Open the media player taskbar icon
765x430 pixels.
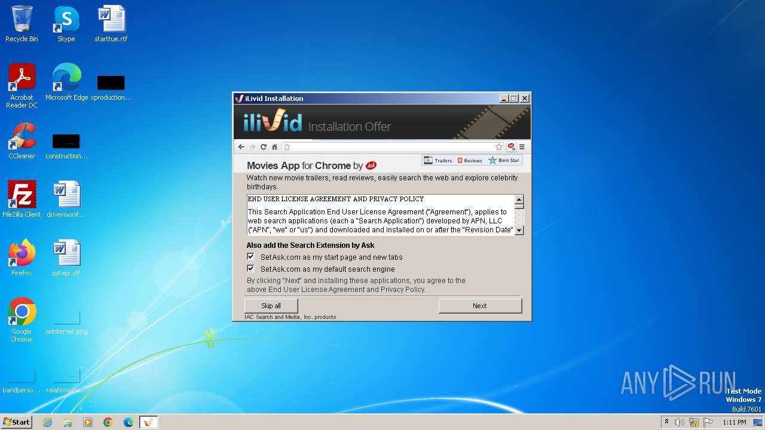pyautogui.click(x=88, y=422)
